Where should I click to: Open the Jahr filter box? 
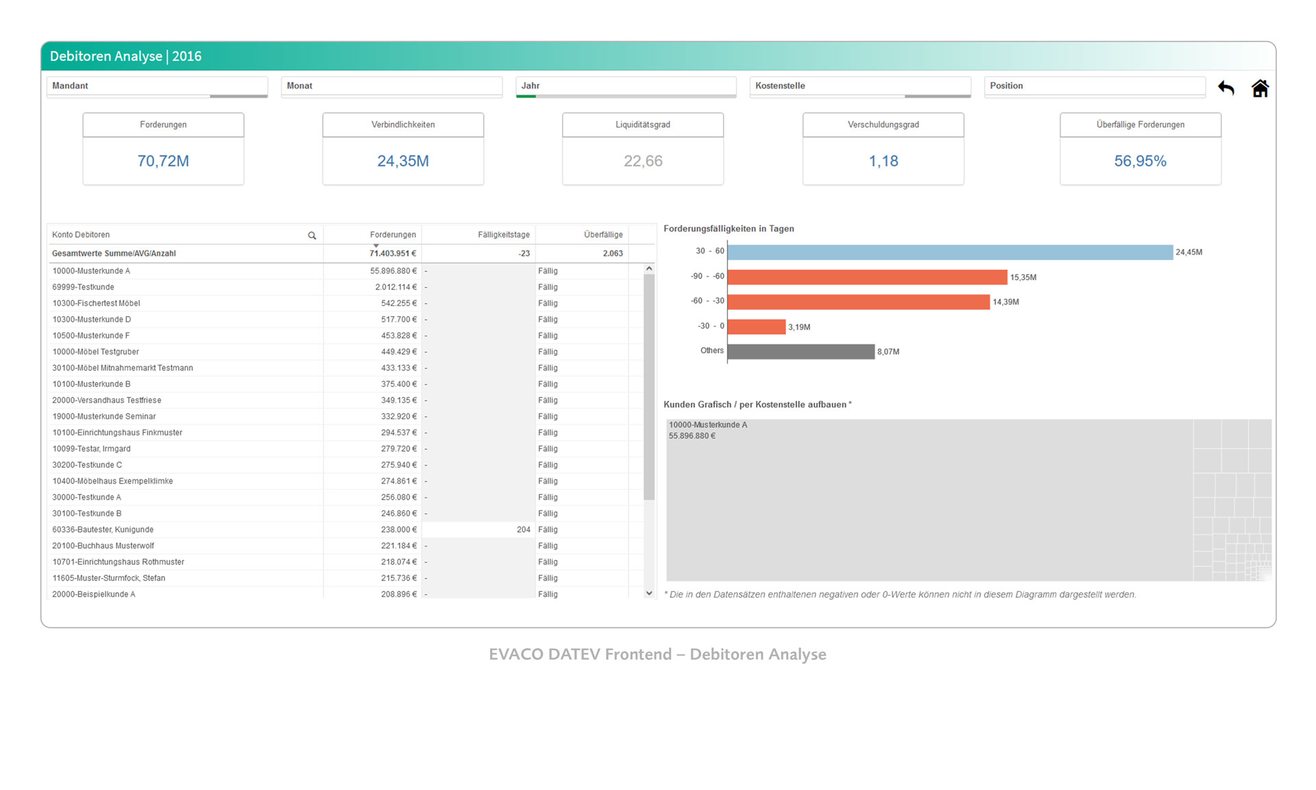click(x=626, y=86)
